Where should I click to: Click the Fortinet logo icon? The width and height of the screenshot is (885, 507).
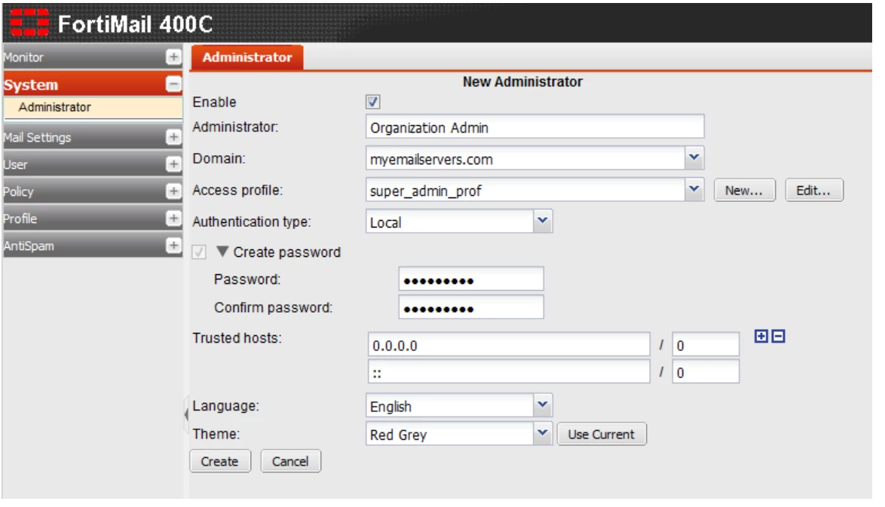[x=30, y=23]
